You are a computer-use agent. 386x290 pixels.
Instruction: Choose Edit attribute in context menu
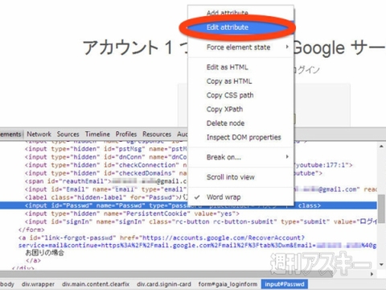228,27
